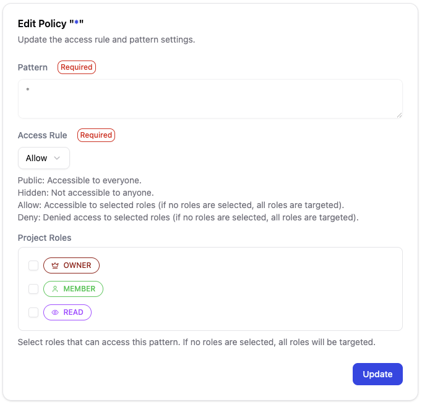
Task: Click the eye icon on READ badge
Action: click(x=55, y=312)
